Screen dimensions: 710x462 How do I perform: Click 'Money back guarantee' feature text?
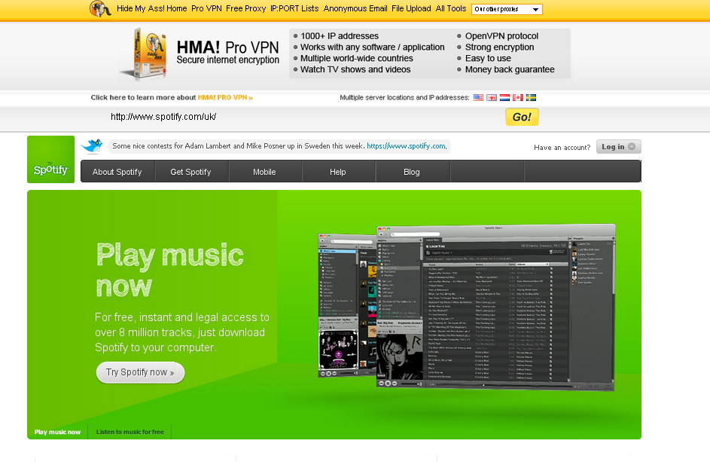[510, 69]
